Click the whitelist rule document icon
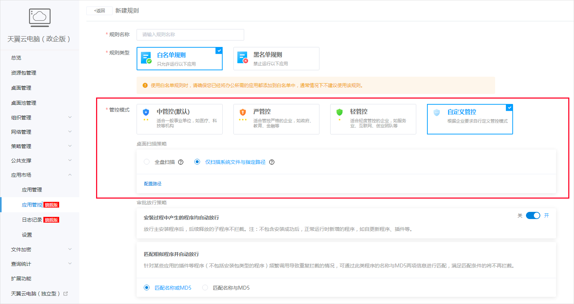This screenshot has width=574, height=304. click(146, 58)
